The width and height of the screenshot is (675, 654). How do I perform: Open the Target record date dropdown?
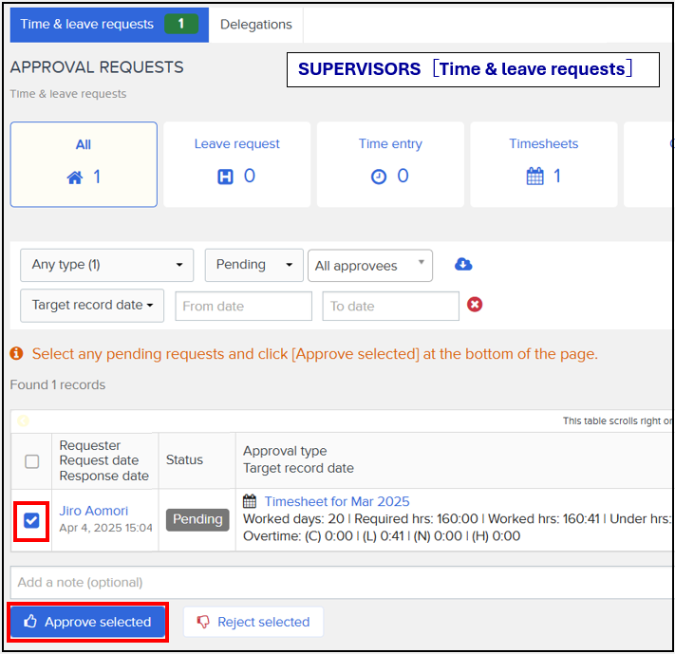click(92, 306)
